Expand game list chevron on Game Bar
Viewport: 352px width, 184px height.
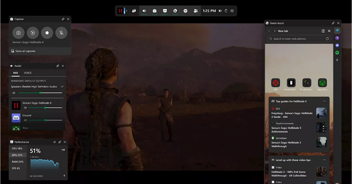pos(127,11)
